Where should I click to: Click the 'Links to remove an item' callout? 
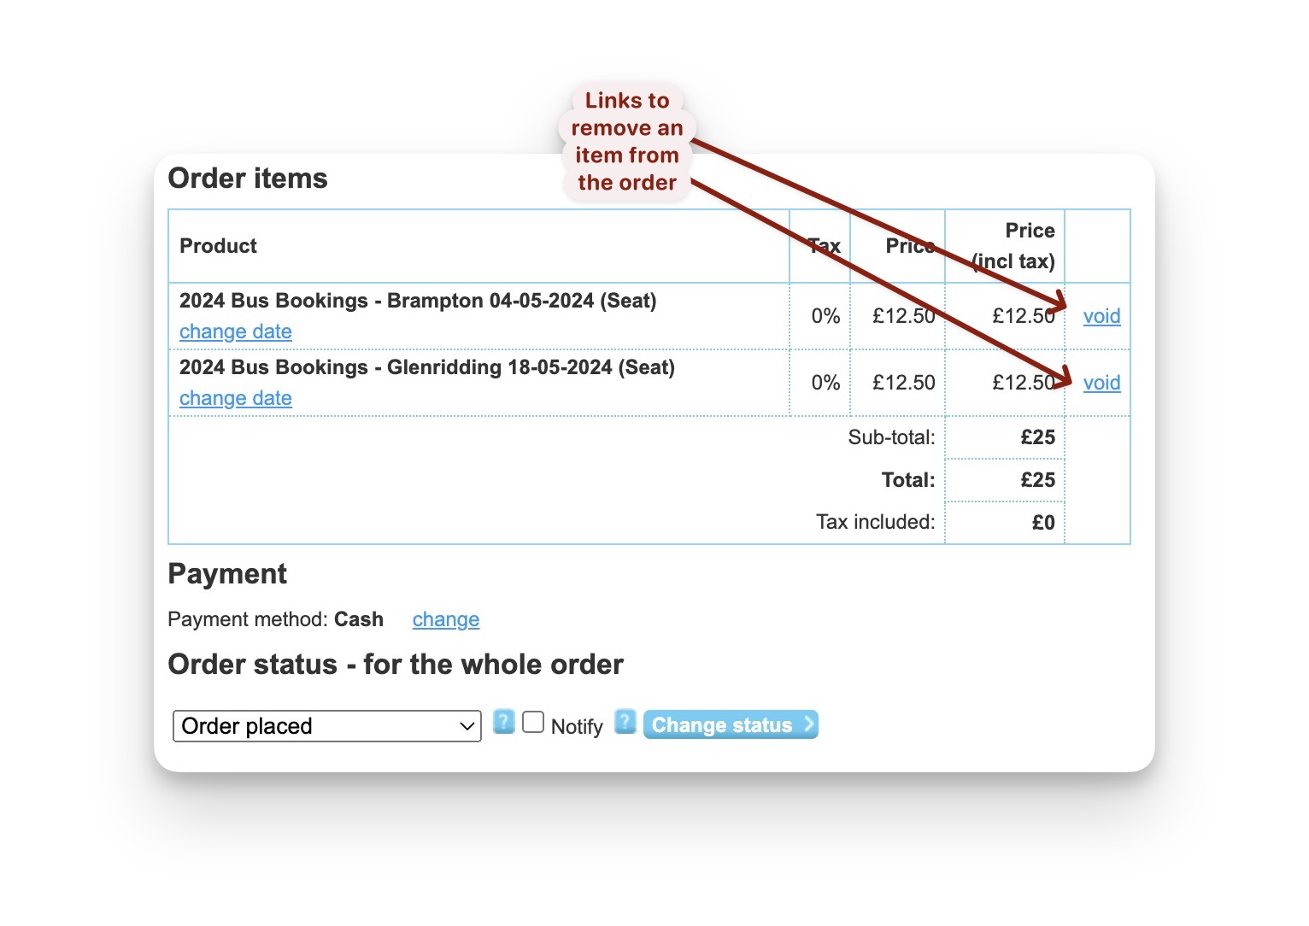626,141
